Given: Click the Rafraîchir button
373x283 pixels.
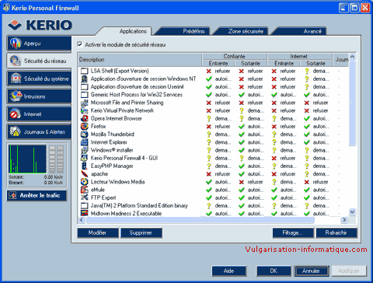Looking at the screenshot, I should pos(336,232).
